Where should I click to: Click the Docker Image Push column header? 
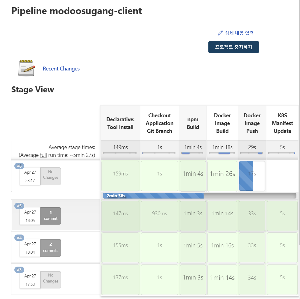click(252, 123)
